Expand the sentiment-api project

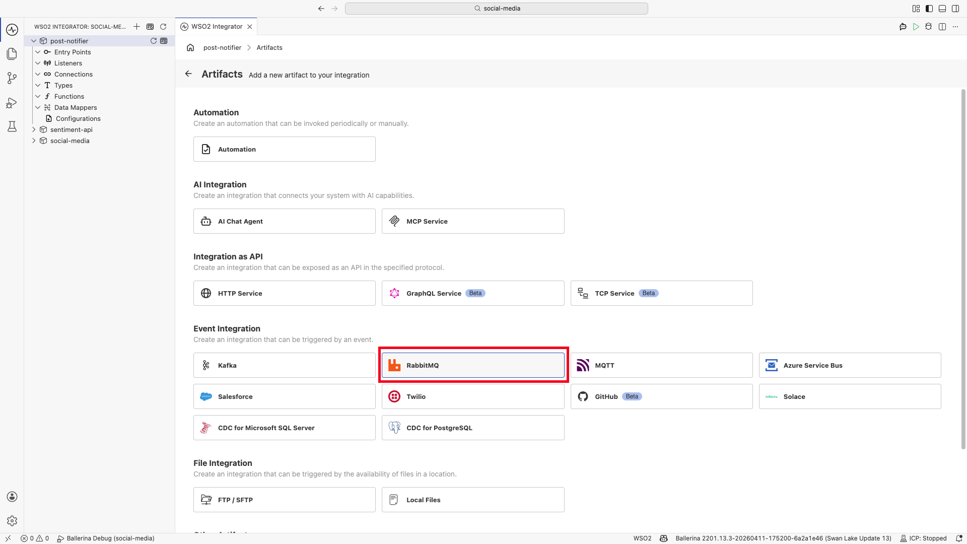[34, 129]
